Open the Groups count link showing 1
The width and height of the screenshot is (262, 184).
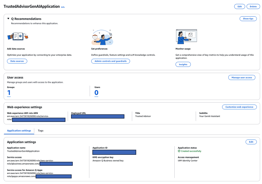(9, 93)
